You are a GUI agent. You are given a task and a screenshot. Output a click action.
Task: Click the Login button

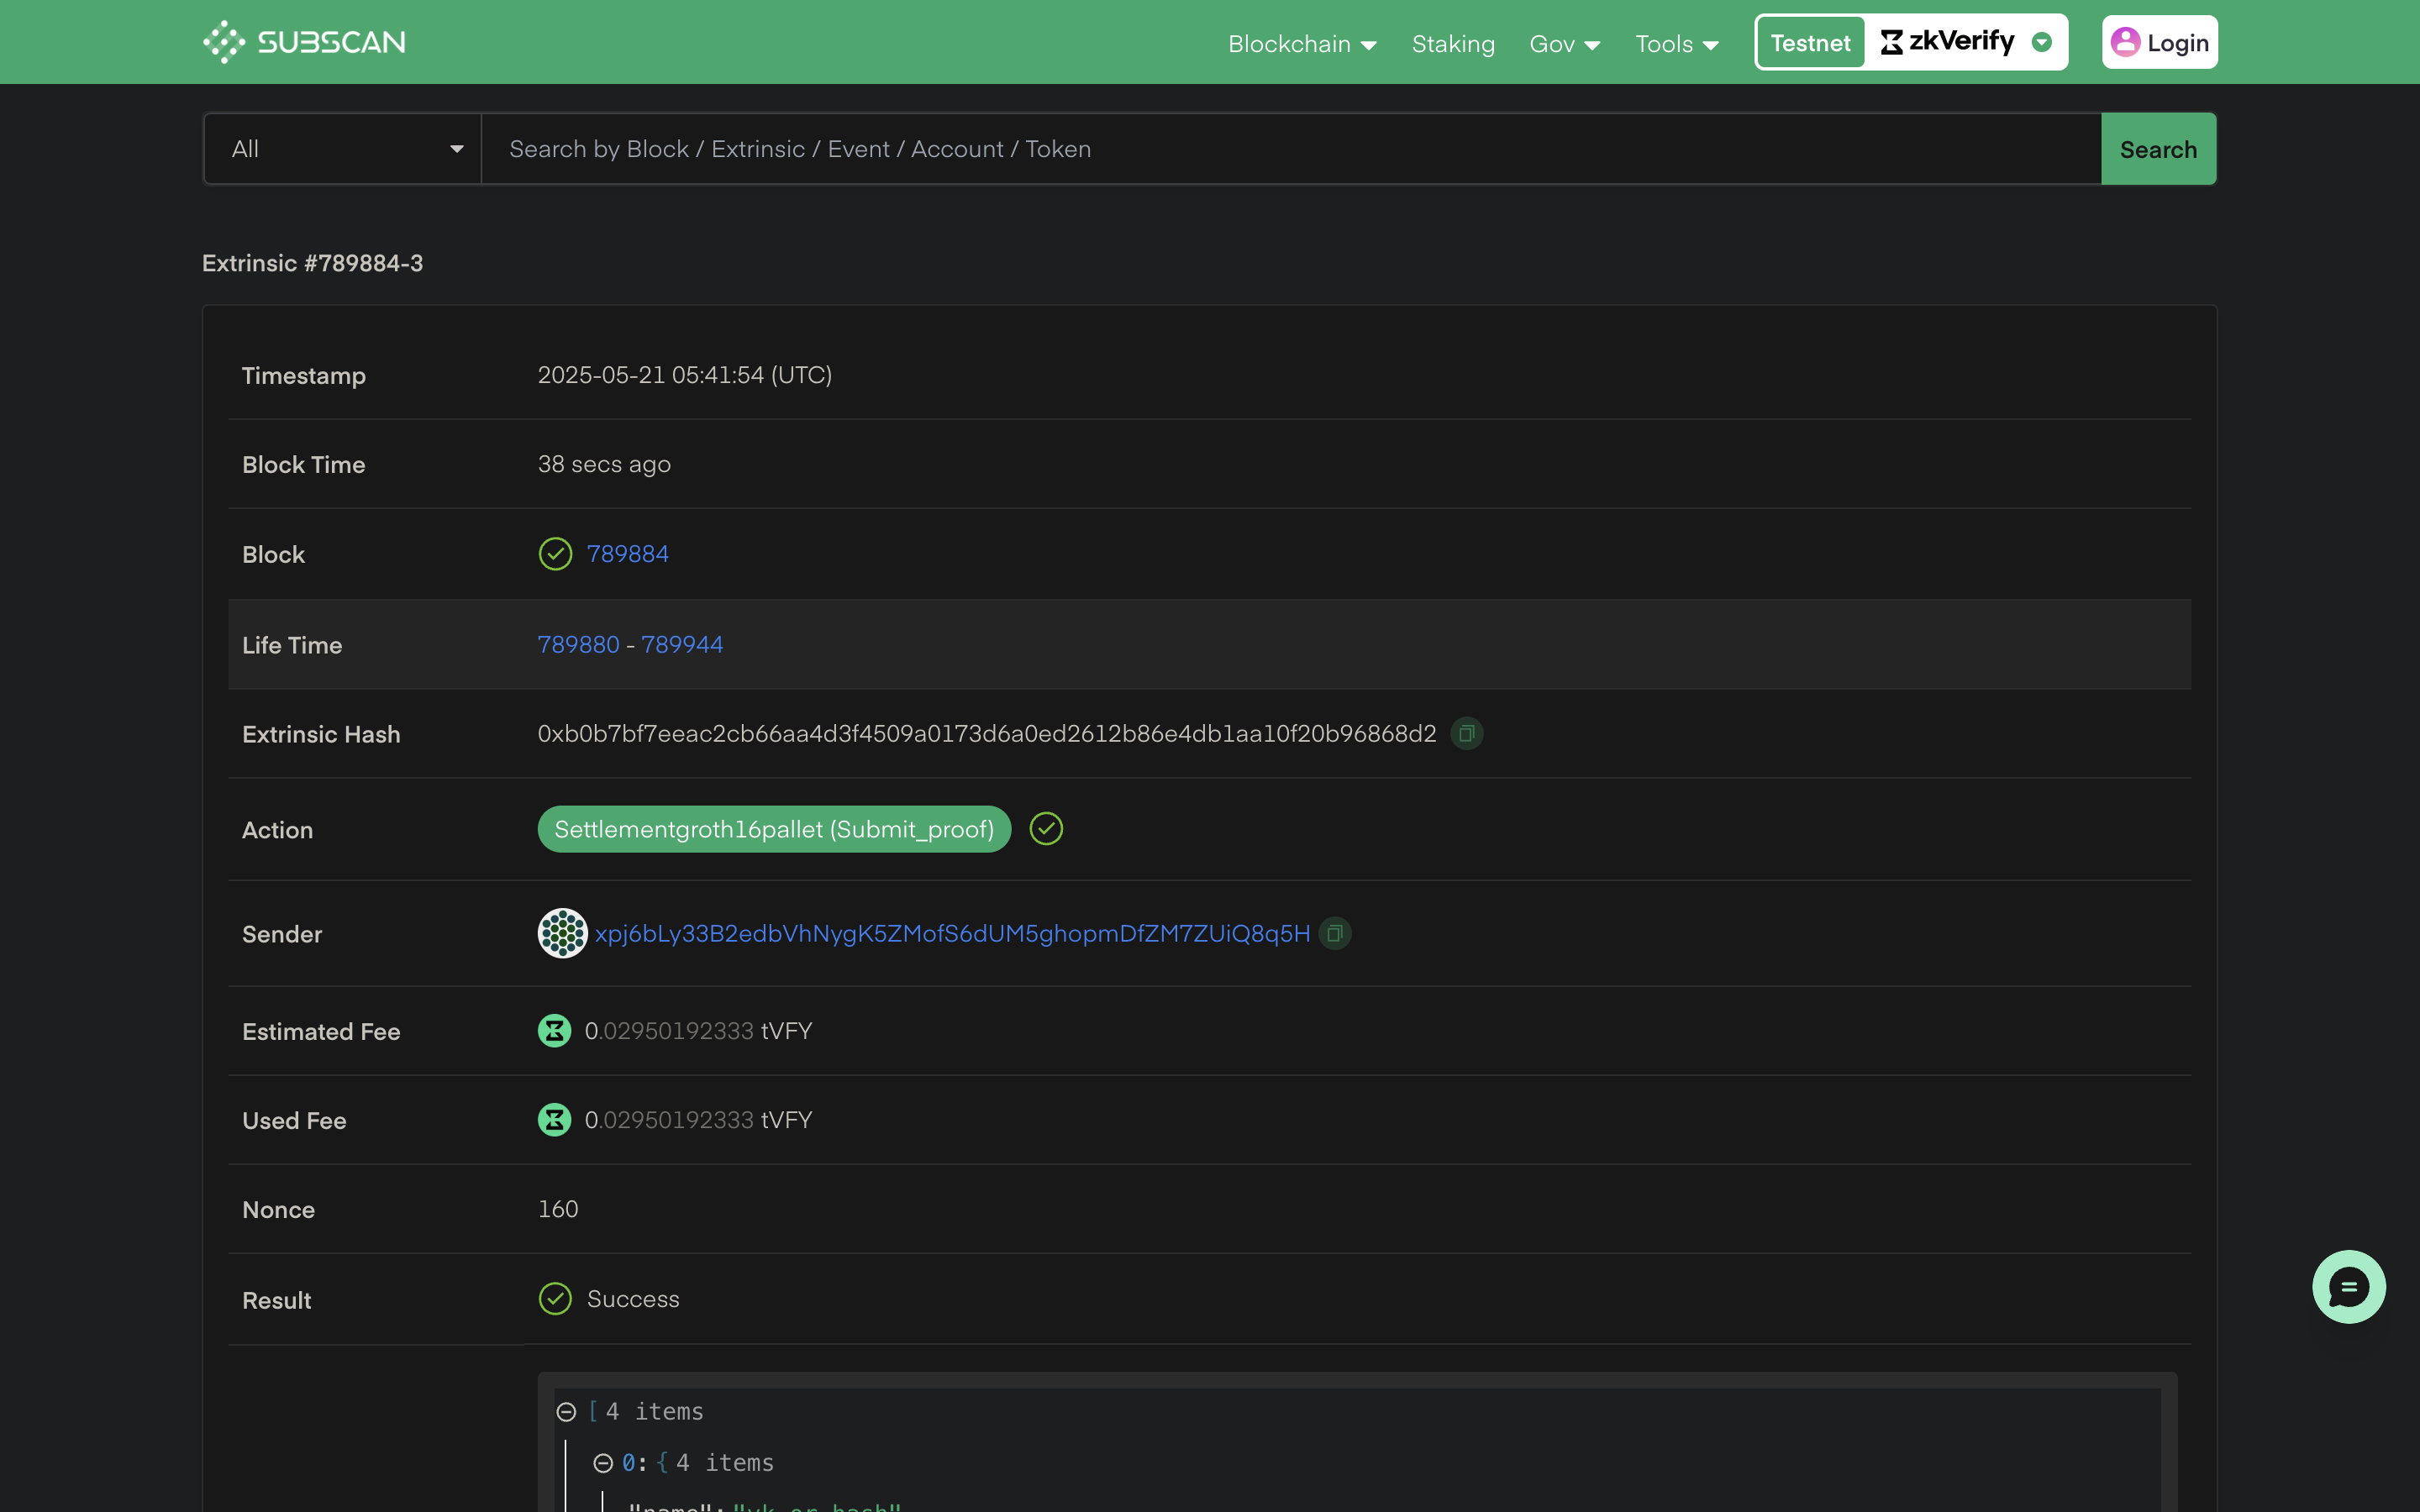[2159, 43]
